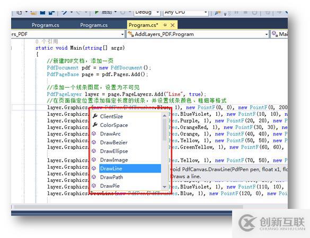The image size is (310, 238).
Task: Click the 'PdfDocument pdf = new PdfDocument();' line
Action: [99, 68]
